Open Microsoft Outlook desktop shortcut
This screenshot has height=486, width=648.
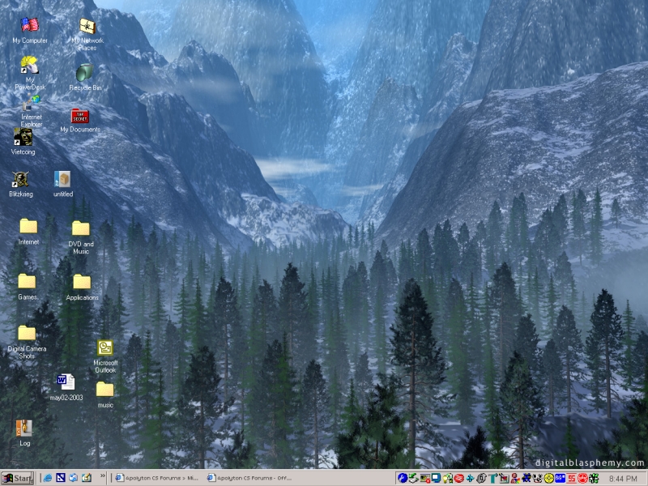[105, 348]
